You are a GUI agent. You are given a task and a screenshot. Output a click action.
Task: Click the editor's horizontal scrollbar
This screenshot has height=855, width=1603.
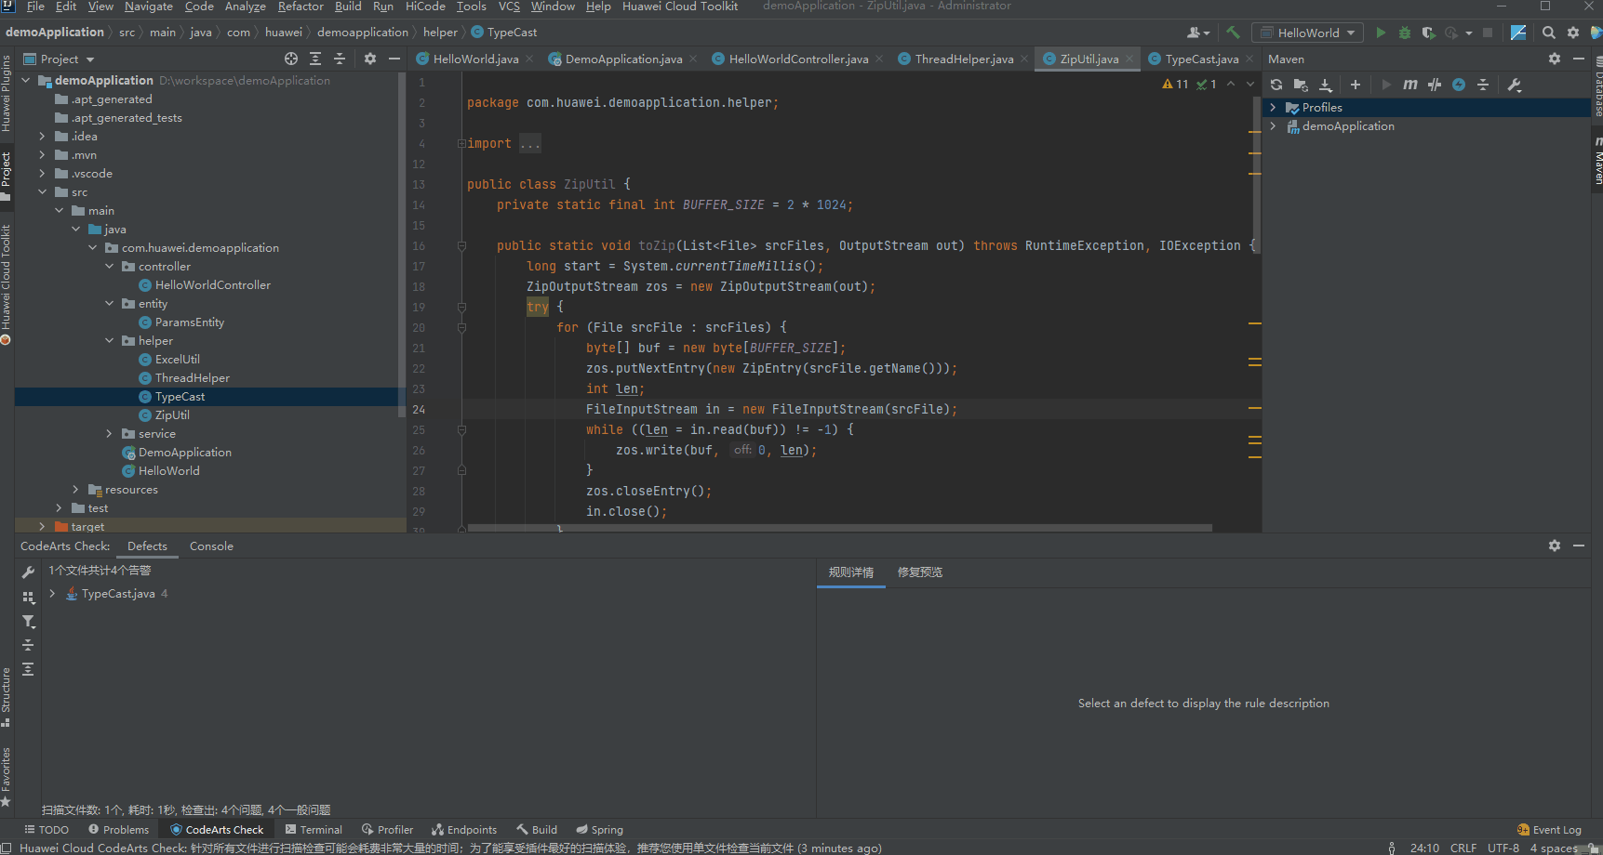[837, 528]
